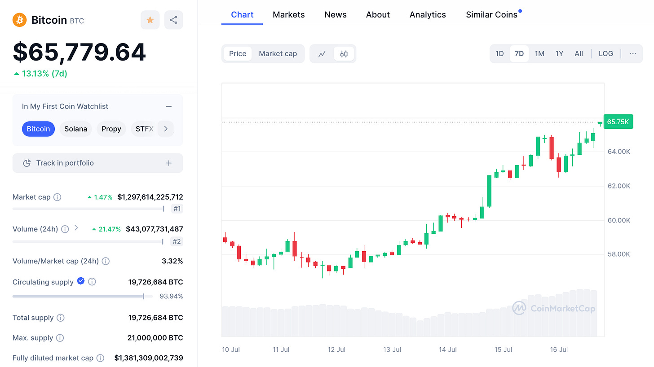Image resolution: width=654 pixels, height=367 pixels.
Task: Click the Circulating supply info icon
Action: [x=92, y=282]
